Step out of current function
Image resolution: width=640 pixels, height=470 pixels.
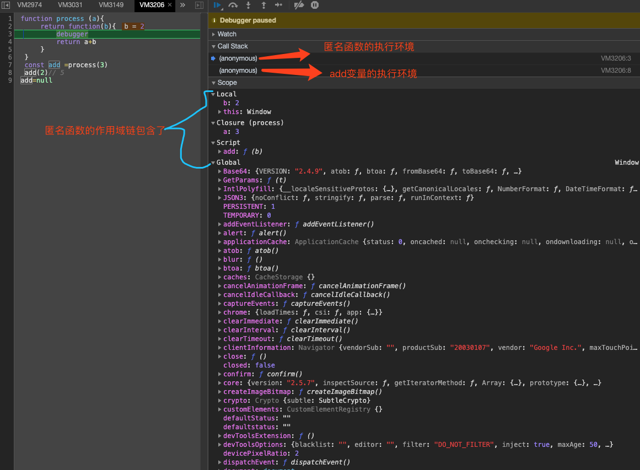(x=263, y=5)
